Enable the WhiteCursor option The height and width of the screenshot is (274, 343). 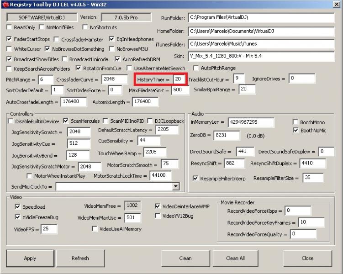(9, 48)
